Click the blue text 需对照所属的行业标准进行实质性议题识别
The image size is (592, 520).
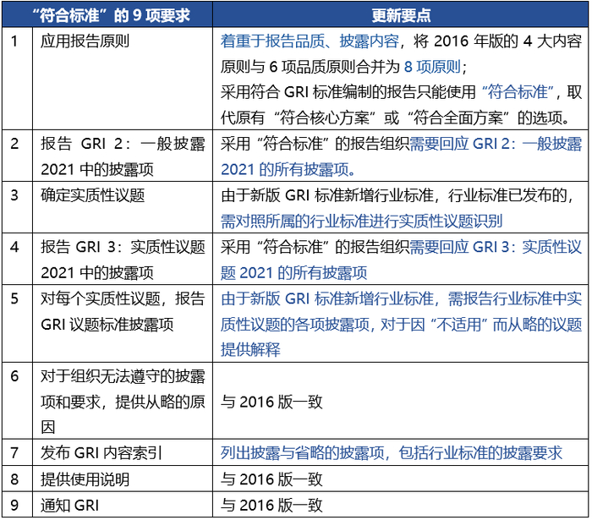(x=362, y=222)
